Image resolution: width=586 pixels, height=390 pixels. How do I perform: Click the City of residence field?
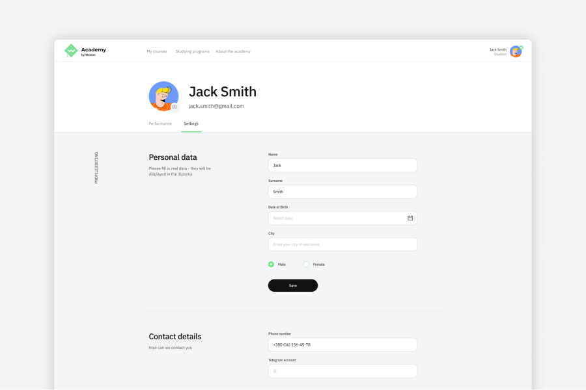click(x=342, y=244)
